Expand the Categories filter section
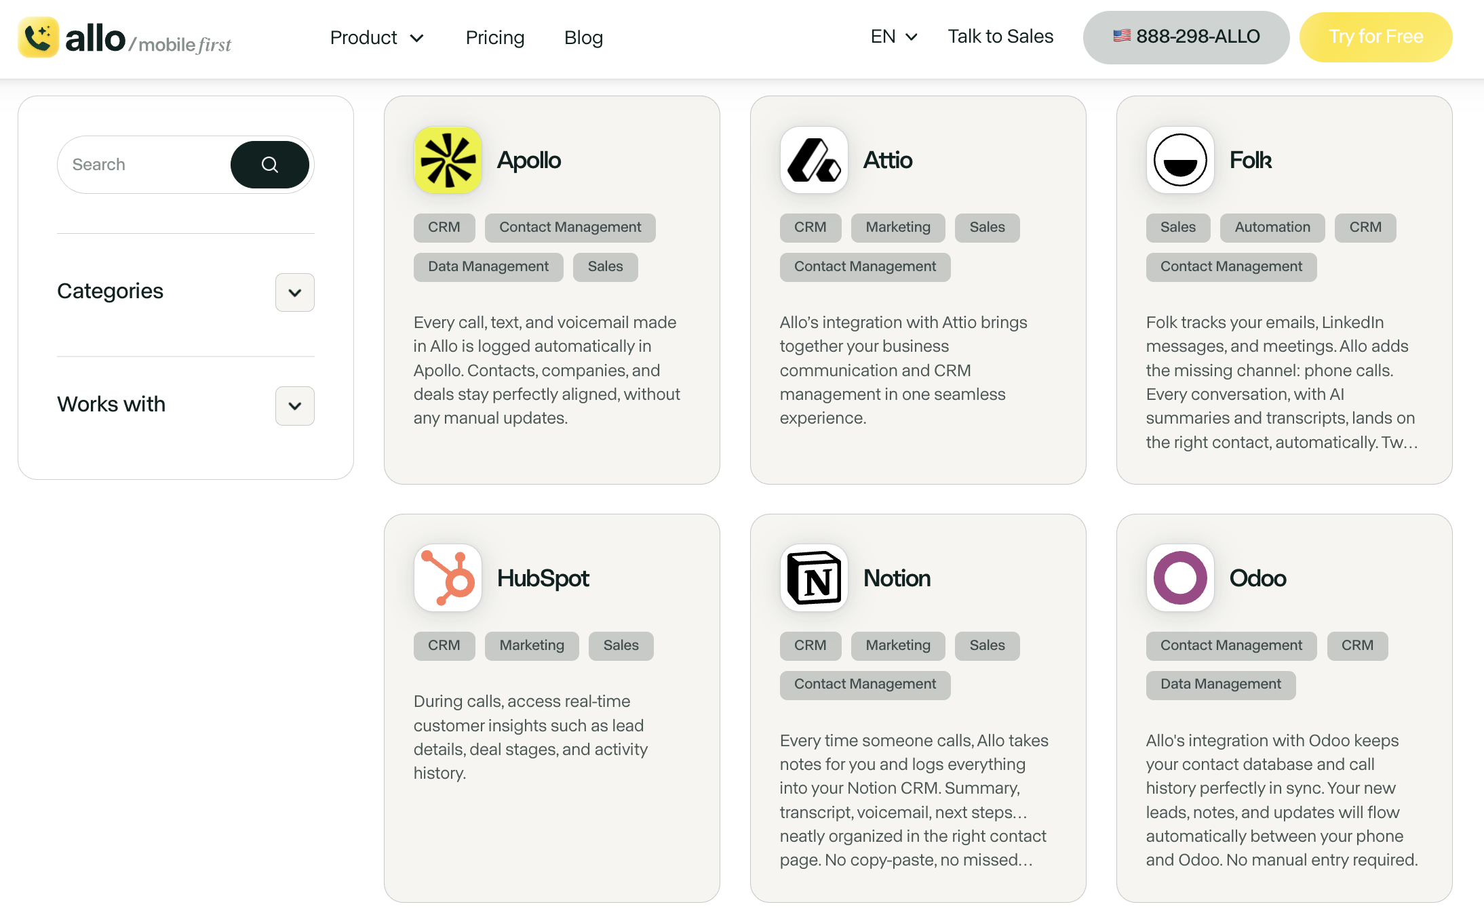This screenshot has width=1484, height=915. 294,293
